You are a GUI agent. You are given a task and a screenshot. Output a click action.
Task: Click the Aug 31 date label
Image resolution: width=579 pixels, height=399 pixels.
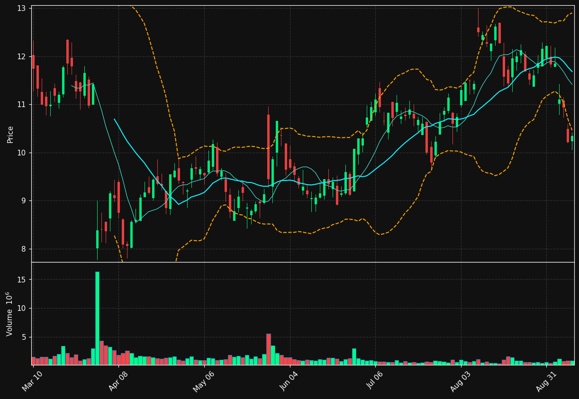[546, 381]
